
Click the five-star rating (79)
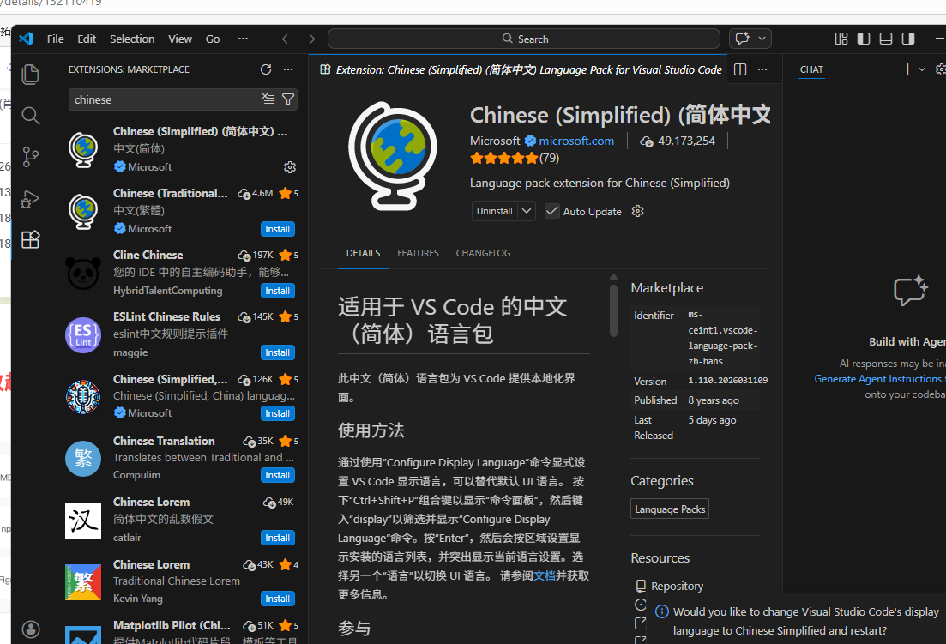(515, 159)
